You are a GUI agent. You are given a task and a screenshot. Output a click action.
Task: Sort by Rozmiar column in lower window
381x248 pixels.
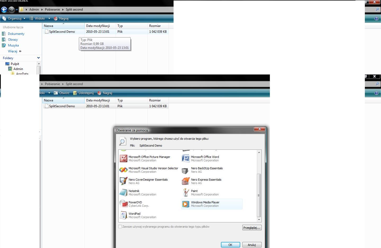click(x=158, y=100)
